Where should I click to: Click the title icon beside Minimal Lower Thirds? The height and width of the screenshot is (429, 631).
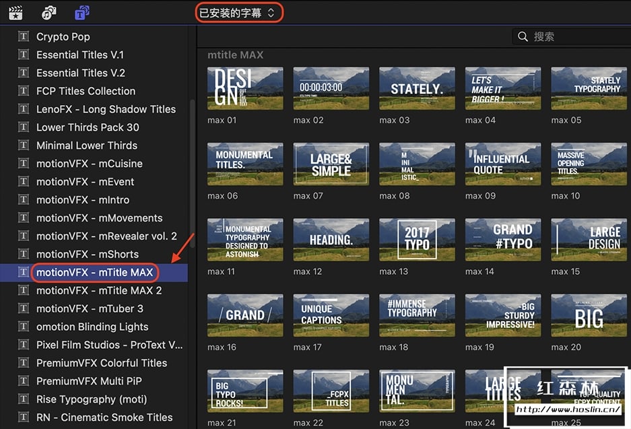click(x=24, y=145)
